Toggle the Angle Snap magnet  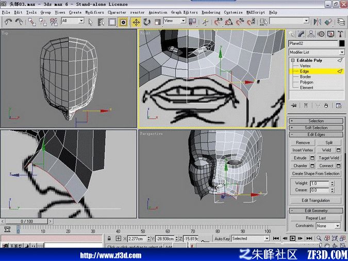coord(229,22)
